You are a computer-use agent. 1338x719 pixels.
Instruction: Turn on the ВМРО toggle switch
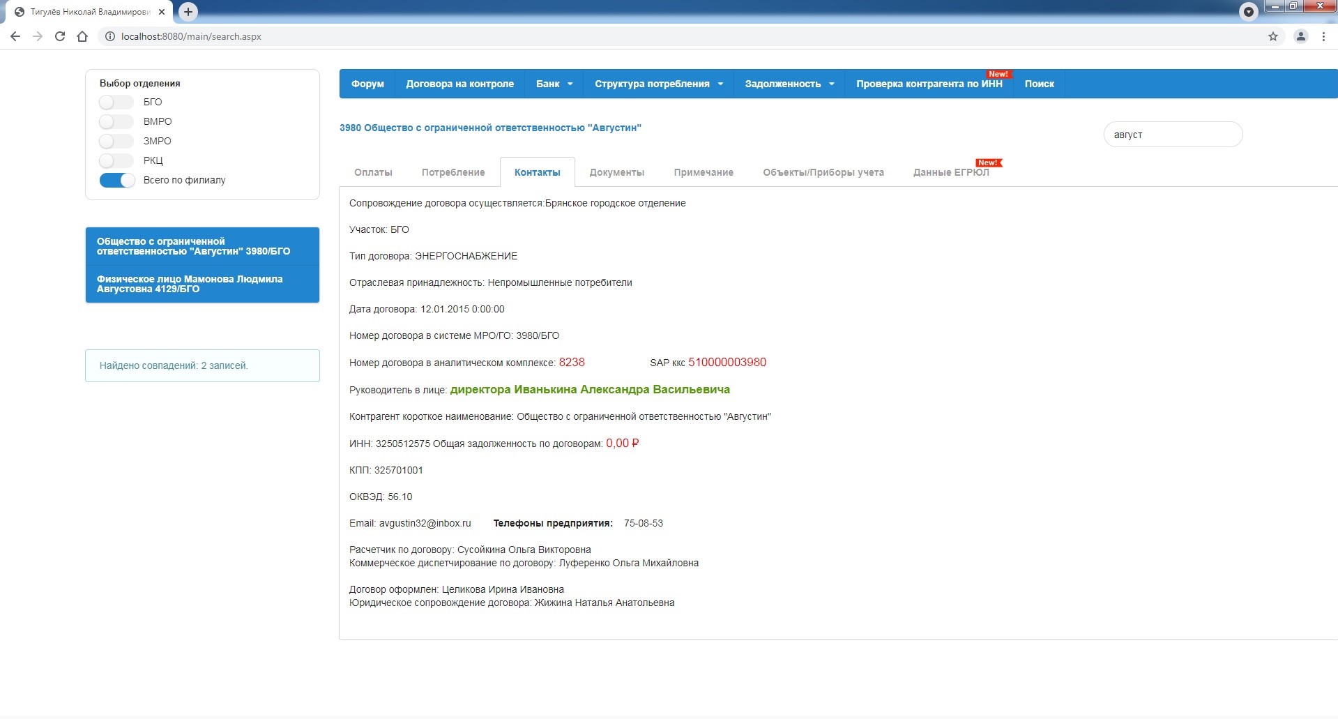(x=116, y=122)
